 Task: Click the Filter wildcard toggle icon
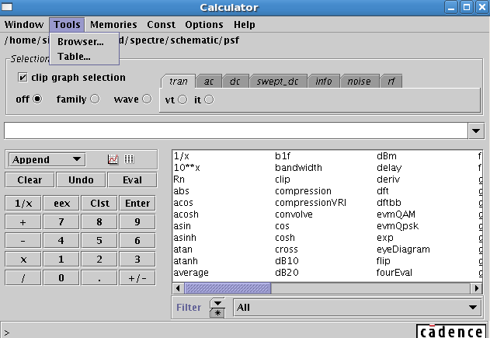click(x=218, y=308)
